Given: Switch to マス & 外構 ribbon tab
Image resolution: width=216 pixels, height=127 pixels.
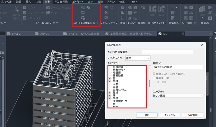Looking at the screenshot, I should [61, 2].
